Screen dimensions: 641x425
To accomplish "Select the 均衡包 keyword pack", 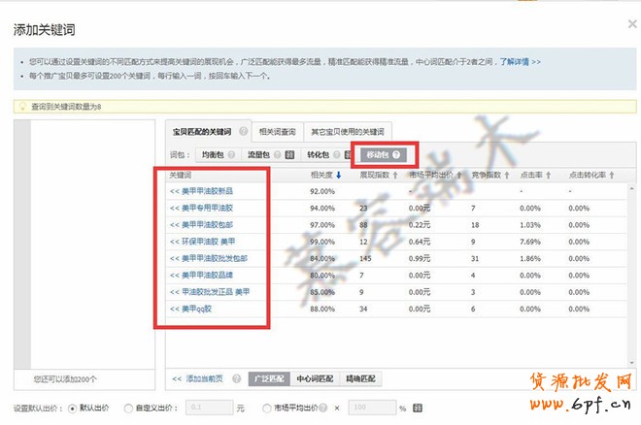I will pos(214,154).
